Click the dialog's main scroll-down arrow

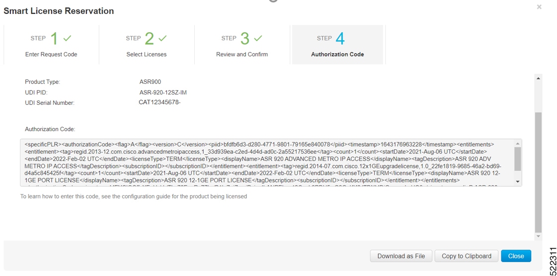pos(538,236)
